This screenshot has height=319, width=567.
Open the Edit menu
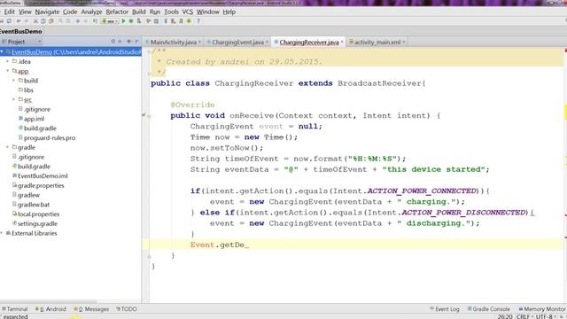(10, 12)
